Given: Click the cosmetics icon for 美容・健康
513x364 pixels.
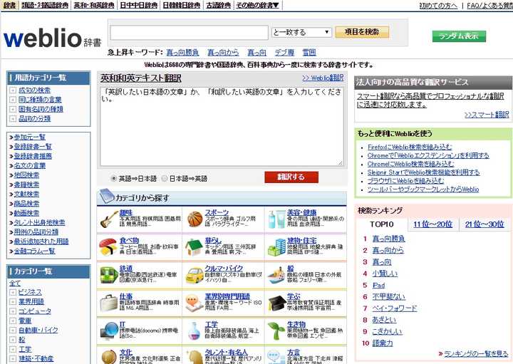Looking at the screenshot, I should click(276, 219).
